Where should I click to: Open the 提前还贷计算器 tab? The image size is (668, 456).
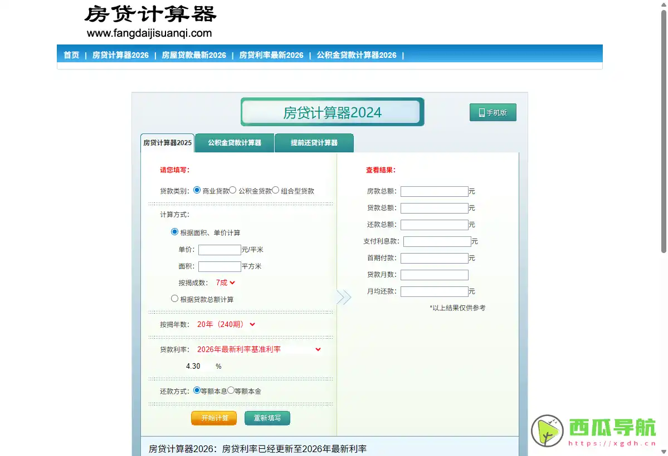point(314,143)
